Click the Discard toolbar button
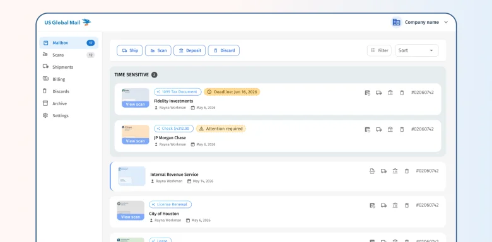This screenshot has width=492, height=242. pos(224,50)
